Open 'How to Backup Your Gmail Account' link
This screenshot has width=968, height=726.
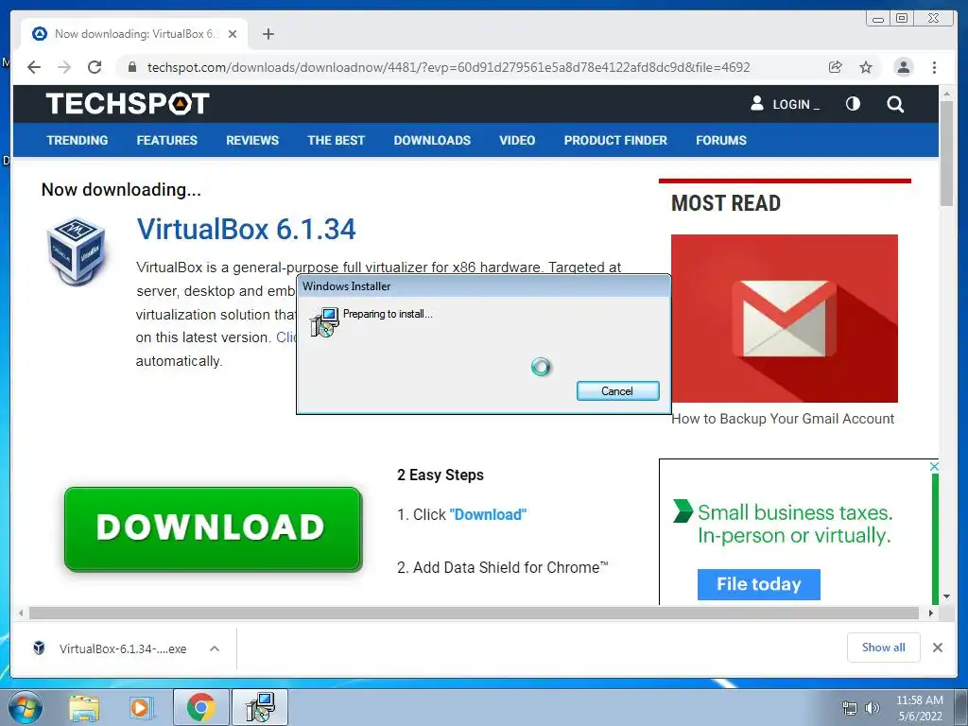782,419
